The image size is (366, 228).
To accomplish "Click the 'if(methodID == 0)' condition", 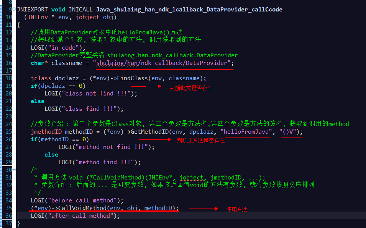I will click(60, 139).
